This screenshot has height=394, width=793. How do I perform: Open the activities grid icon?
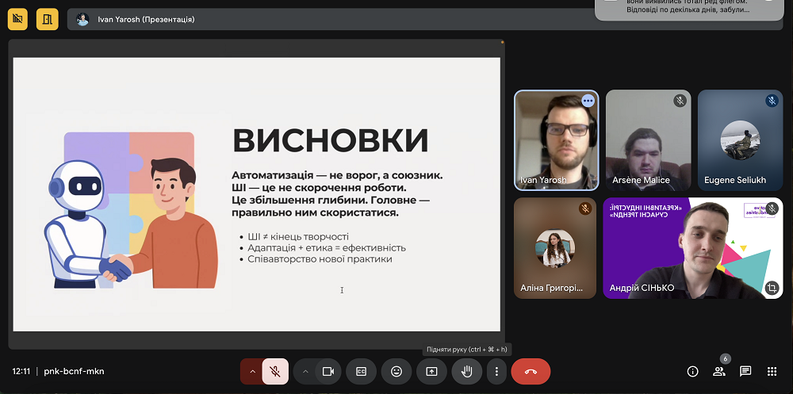pos(772,371)
